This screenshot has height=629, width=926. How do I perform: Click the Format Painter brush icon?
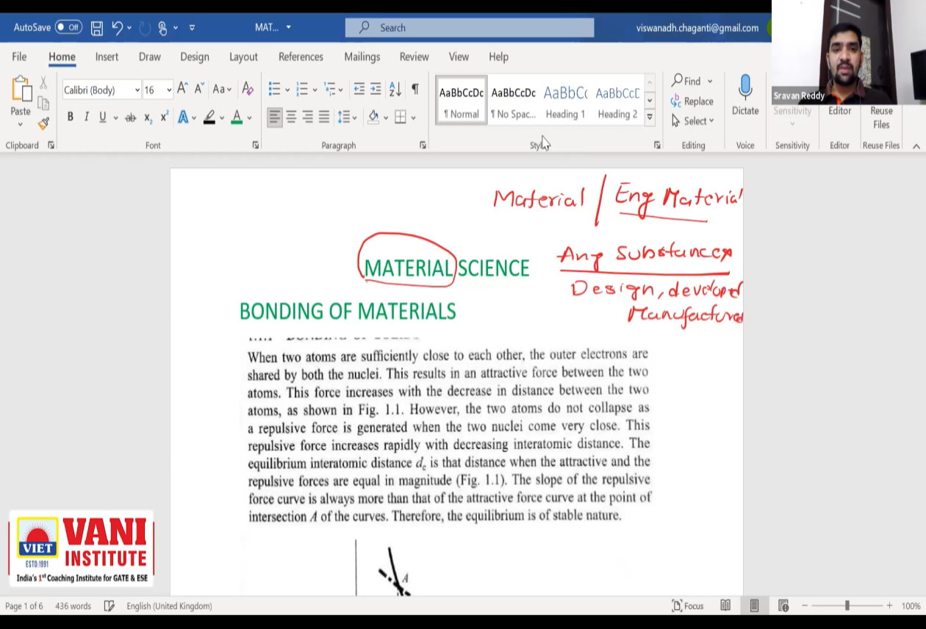click(x=43, y=123)
